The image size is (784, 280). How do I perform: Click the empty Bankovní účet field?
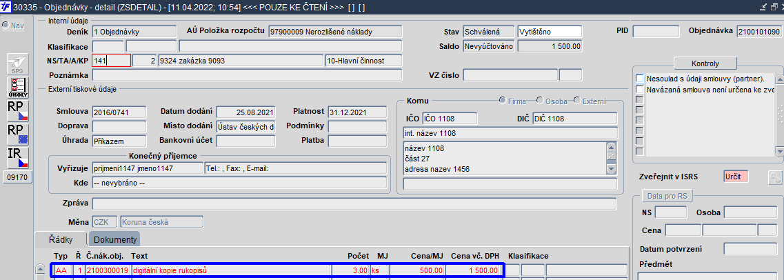[245, 141]
